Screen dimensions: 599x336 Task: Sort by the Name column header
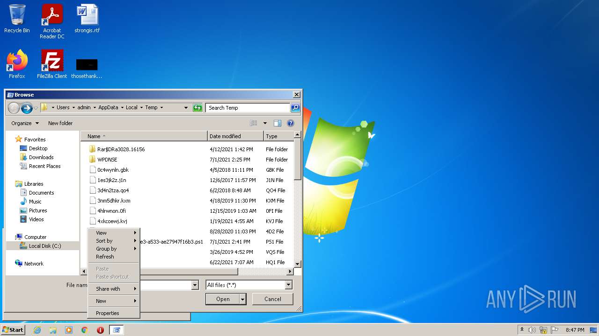click(x=144, y=136)
